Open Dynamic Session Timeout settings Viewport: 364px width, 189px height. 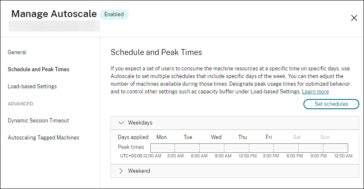pyautogui.click(x=38, y=120)
